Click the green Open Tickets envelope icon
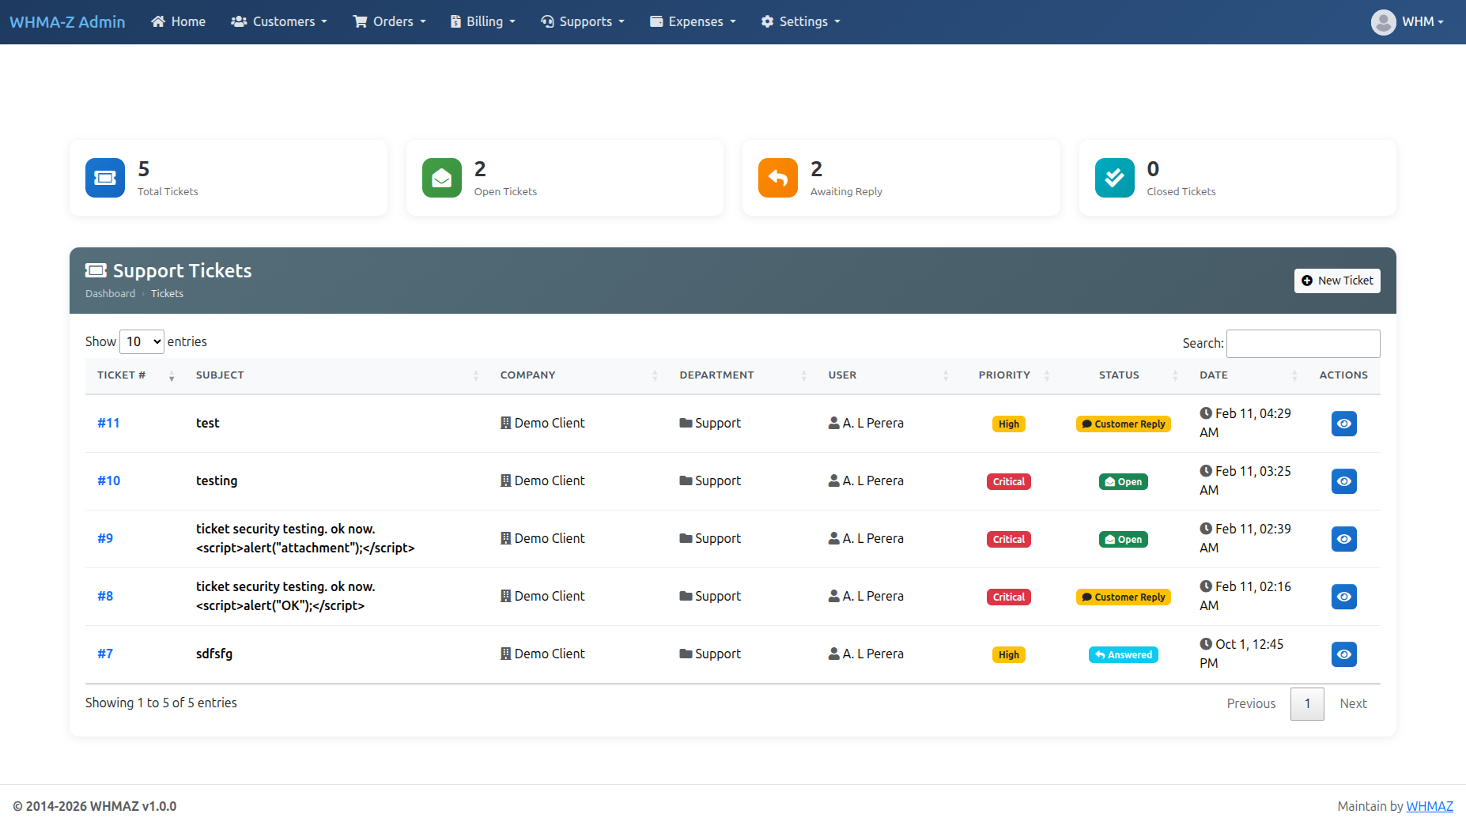Viewport: 1466px width, 829px height. coord(441,178)
